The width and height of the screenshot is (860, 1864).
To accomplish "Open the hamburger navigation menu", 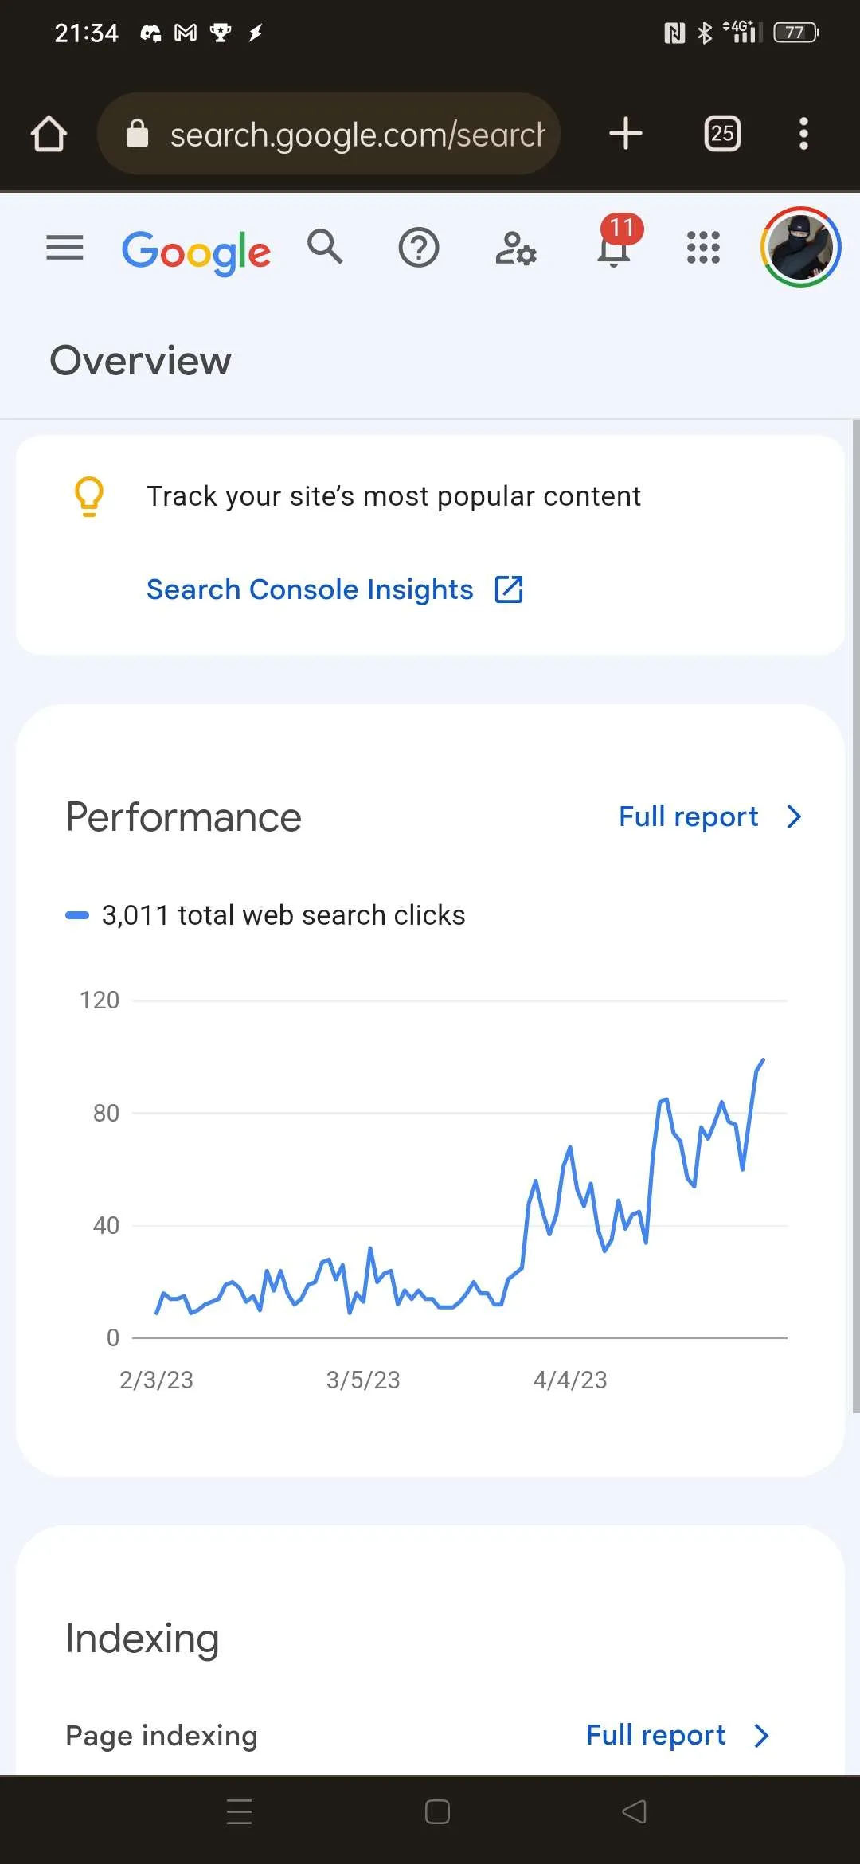I will pos(64,248).
